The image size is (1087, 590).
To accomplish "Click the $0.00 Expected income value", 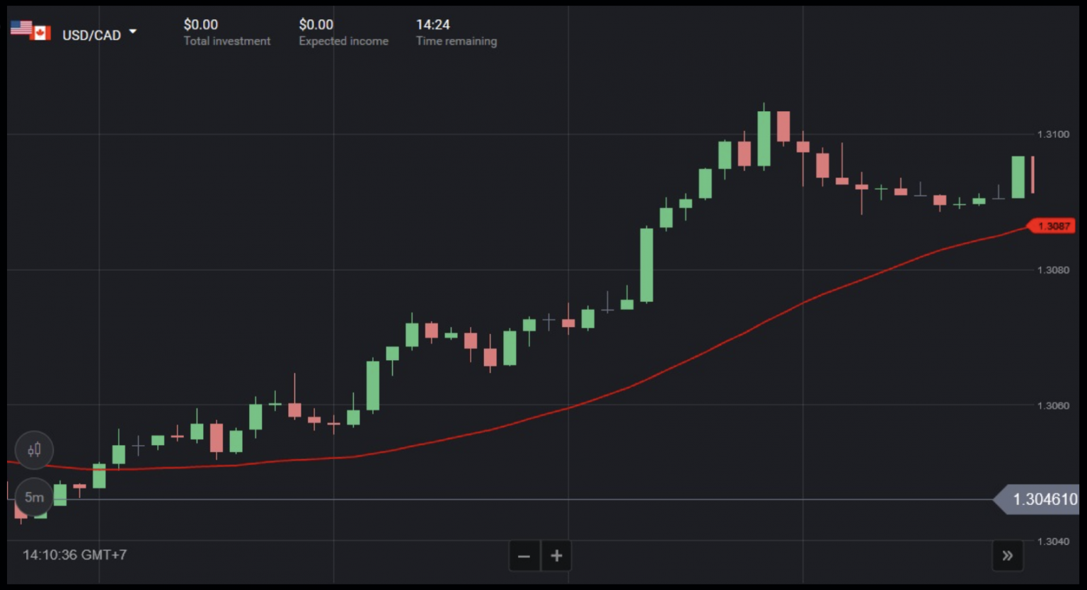I will click(x=316, y=25).
